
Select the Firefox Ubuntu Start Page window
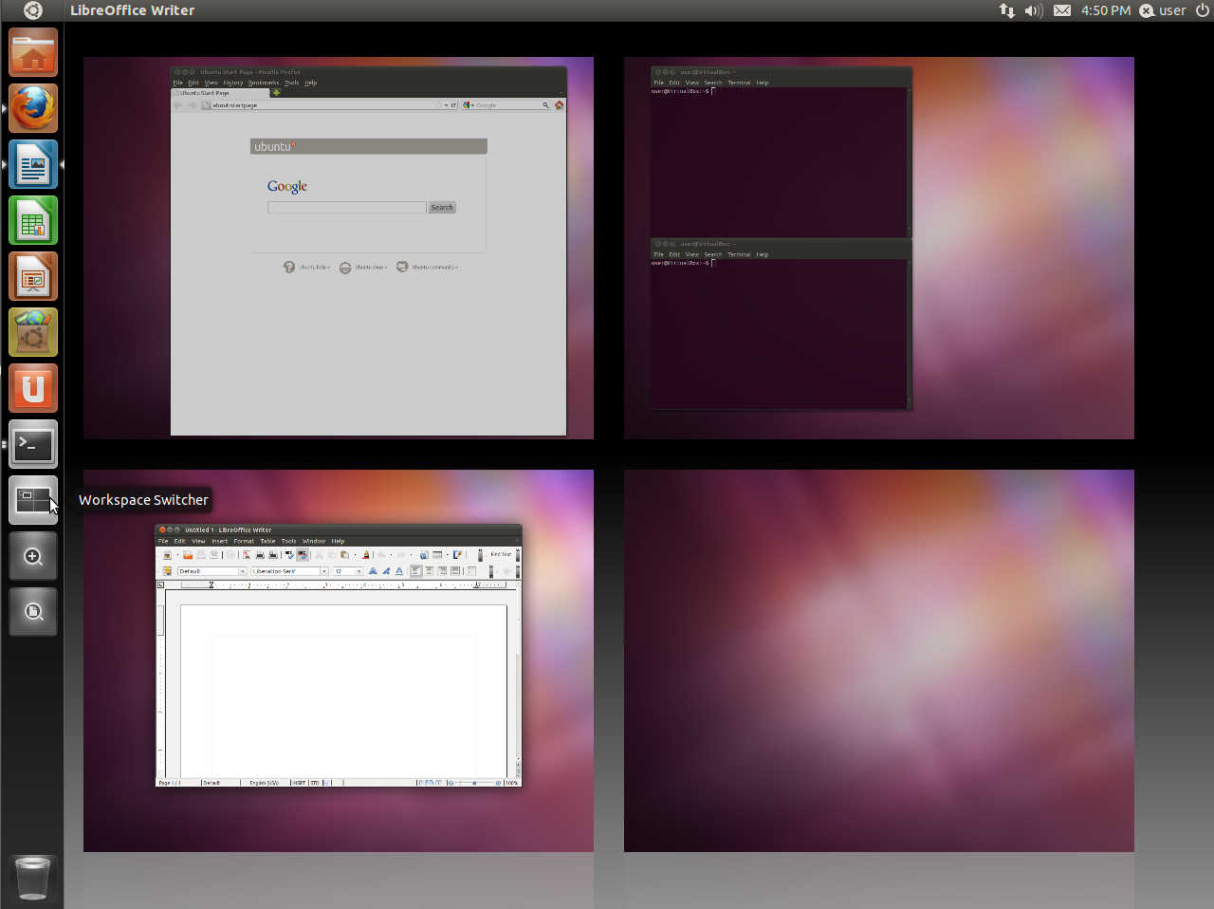point(368,251)
